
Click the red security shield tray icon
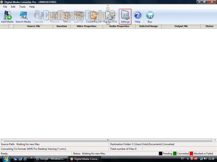[192, 159]
